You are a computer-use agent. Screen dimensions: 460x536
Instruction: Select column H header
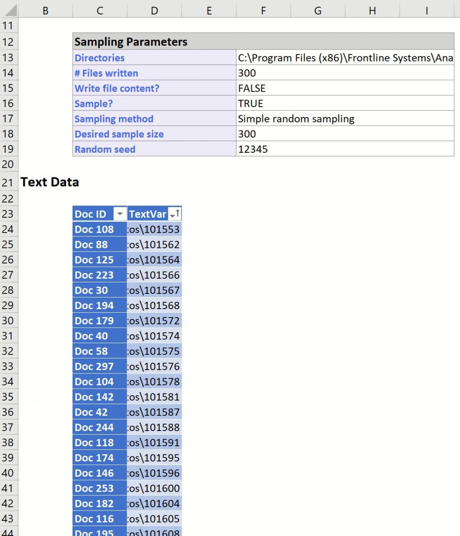[x=372, y=10]
